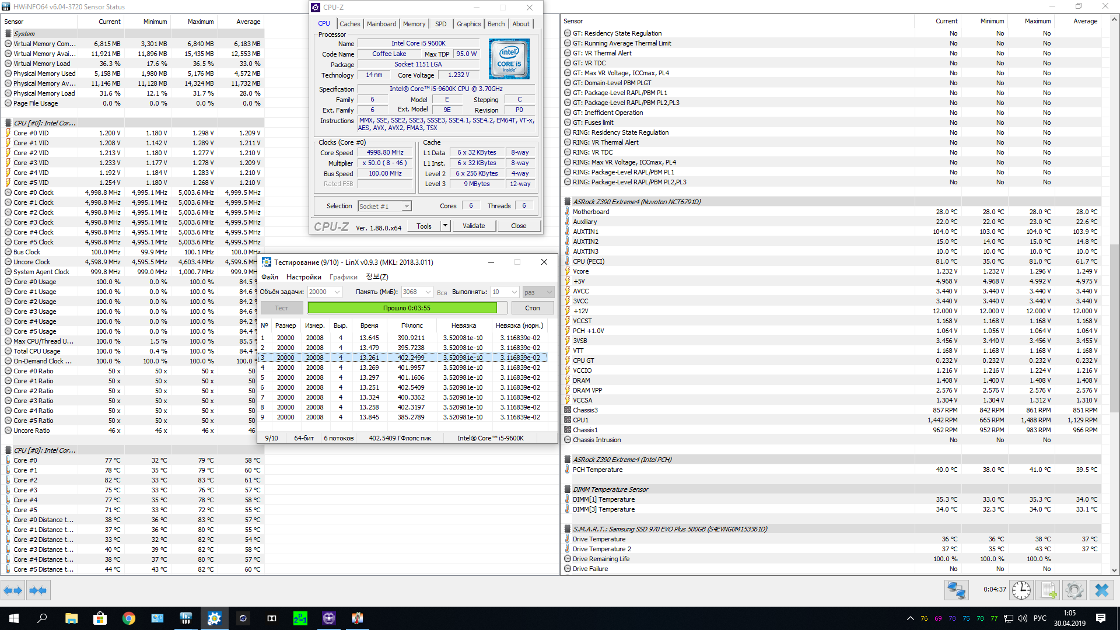This screenshot has width=1120, height=630.
Task: Open the Настройки menu in LinX
Action: click(303, 277)
